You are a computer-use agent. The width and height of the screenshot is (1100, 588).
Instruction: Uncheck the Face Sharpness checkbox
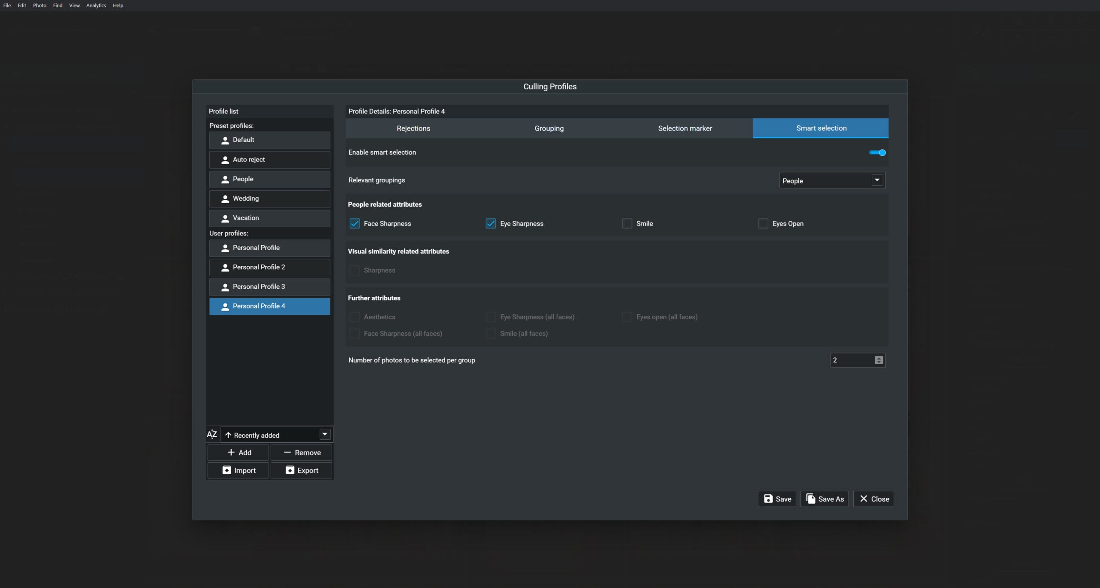pyautogui.click(x=354, y=223)
